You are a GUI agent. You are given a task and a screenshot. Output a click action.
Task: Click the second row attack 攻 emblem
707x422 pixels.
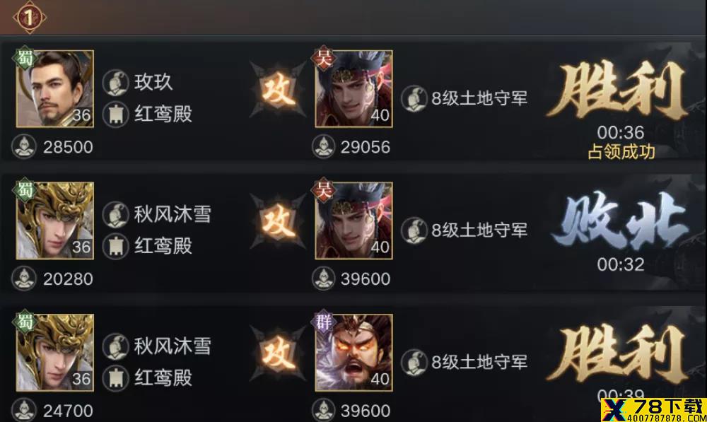click(278, 222)
